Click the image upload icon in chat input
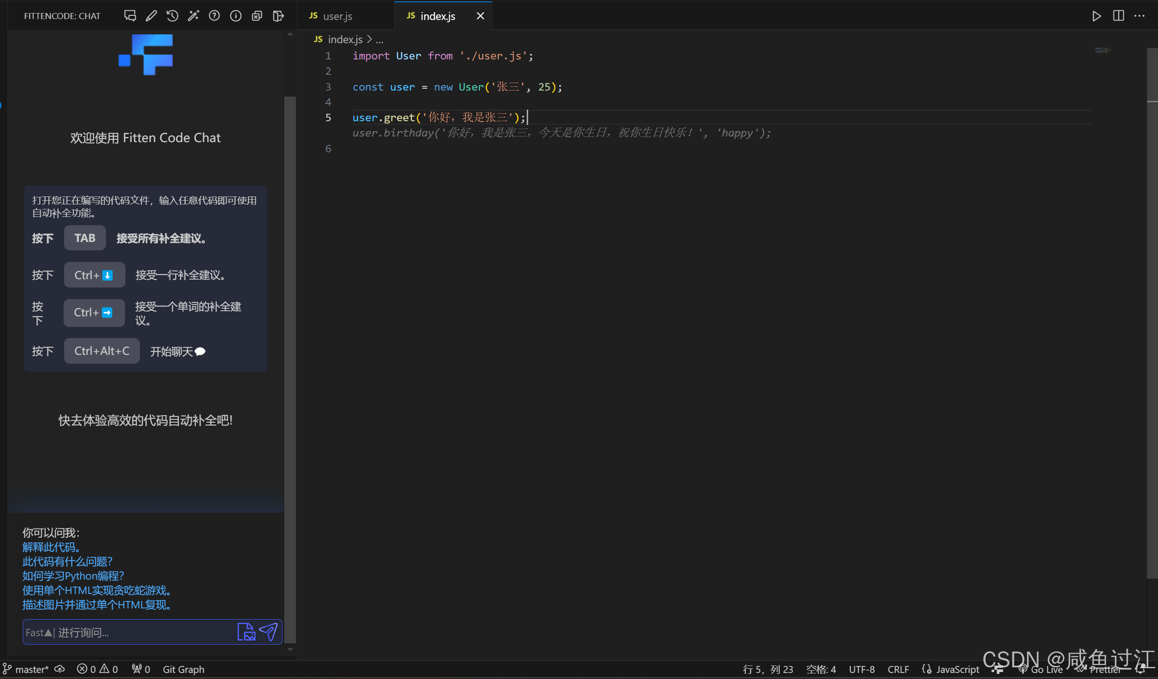 (x=246, y=632)
